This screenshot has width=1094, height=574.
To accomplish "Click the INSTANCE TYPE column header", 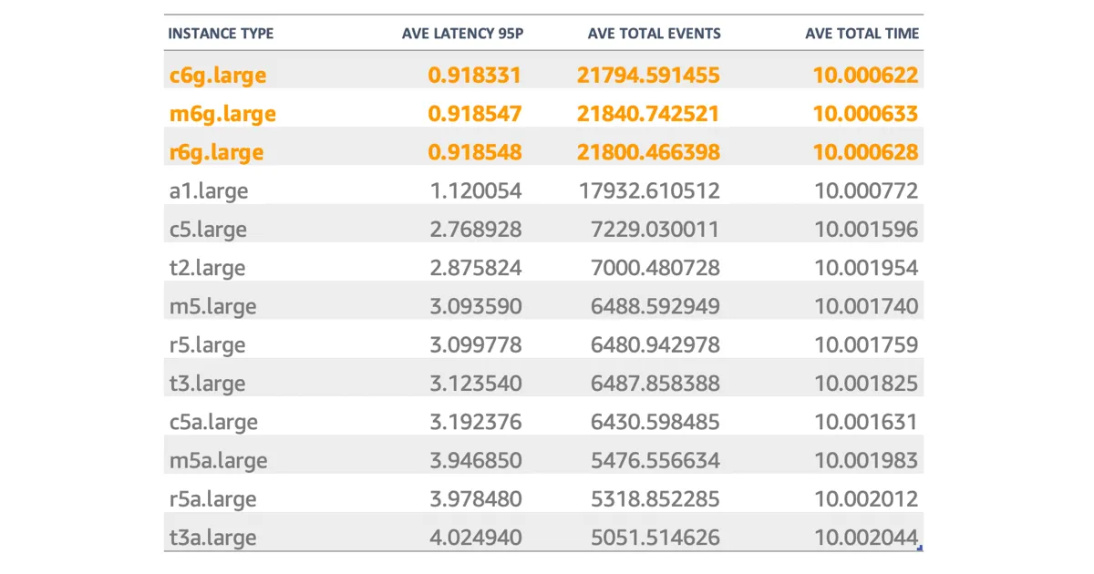I will pos(221,34).
